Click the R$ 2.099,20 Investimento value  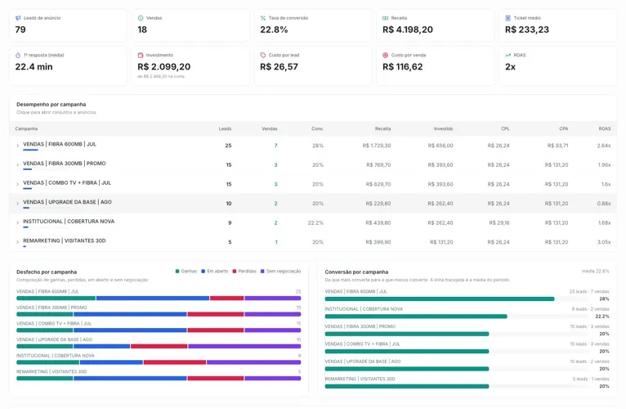click(x=164, y=67)
